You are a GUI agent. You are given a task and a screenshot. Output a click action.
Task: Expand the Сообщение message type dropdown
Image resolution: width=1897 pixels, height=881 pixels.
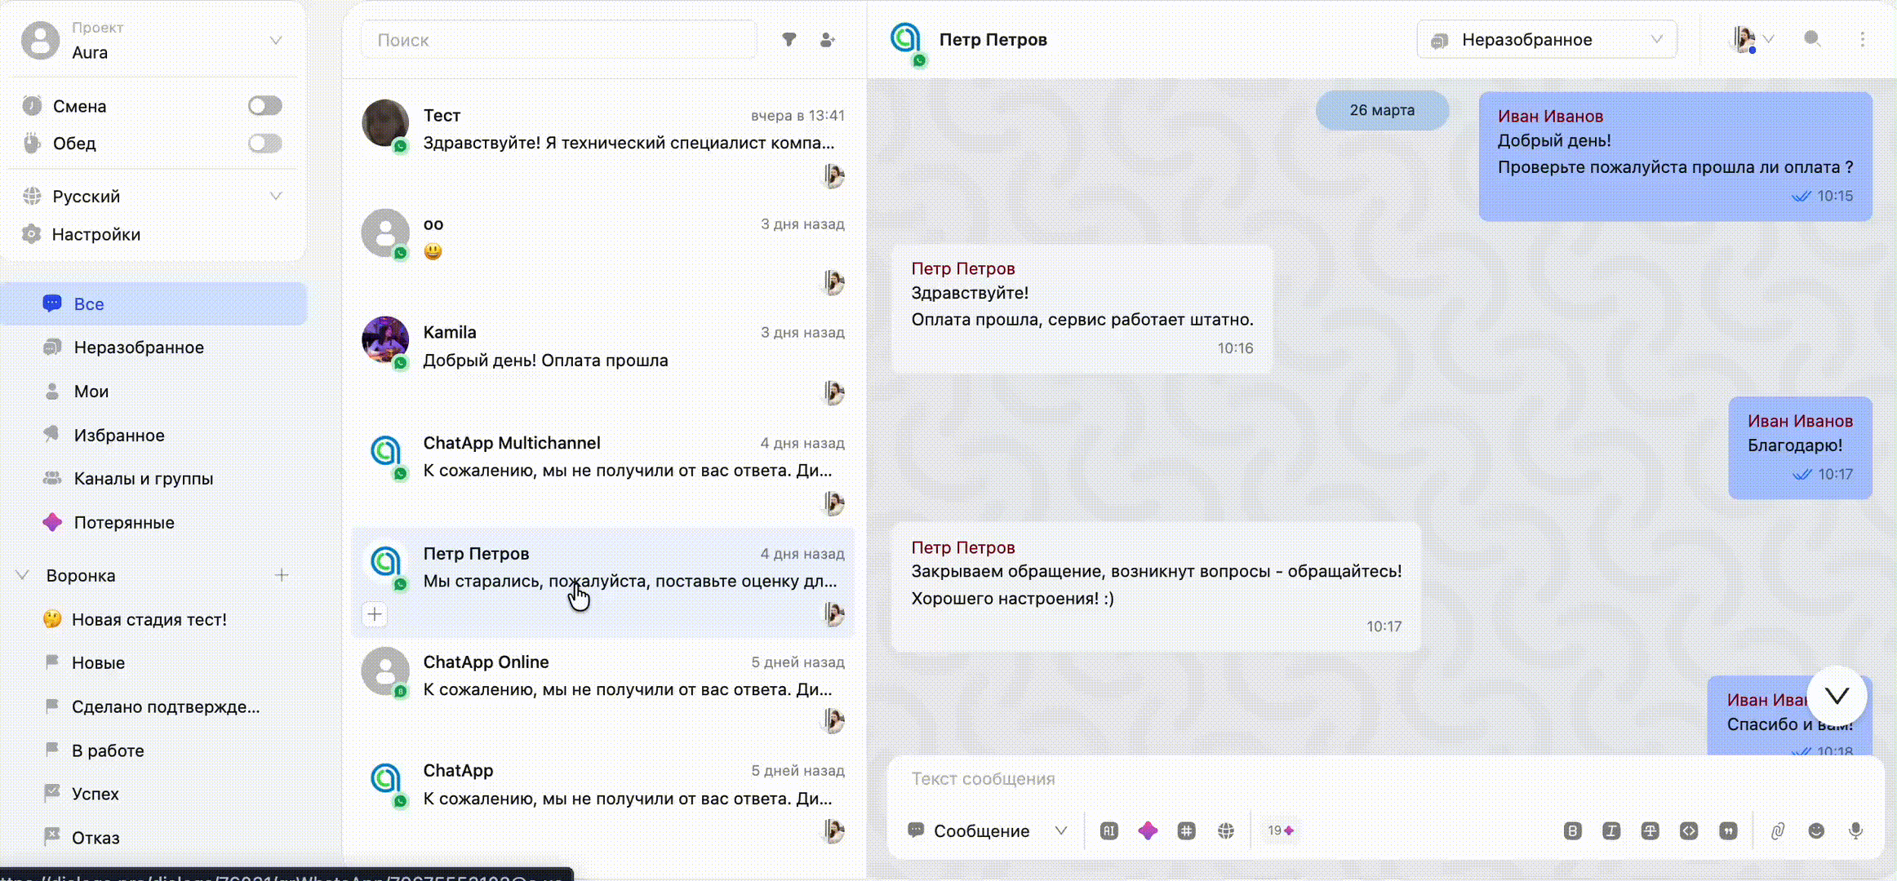pos(988,830)
